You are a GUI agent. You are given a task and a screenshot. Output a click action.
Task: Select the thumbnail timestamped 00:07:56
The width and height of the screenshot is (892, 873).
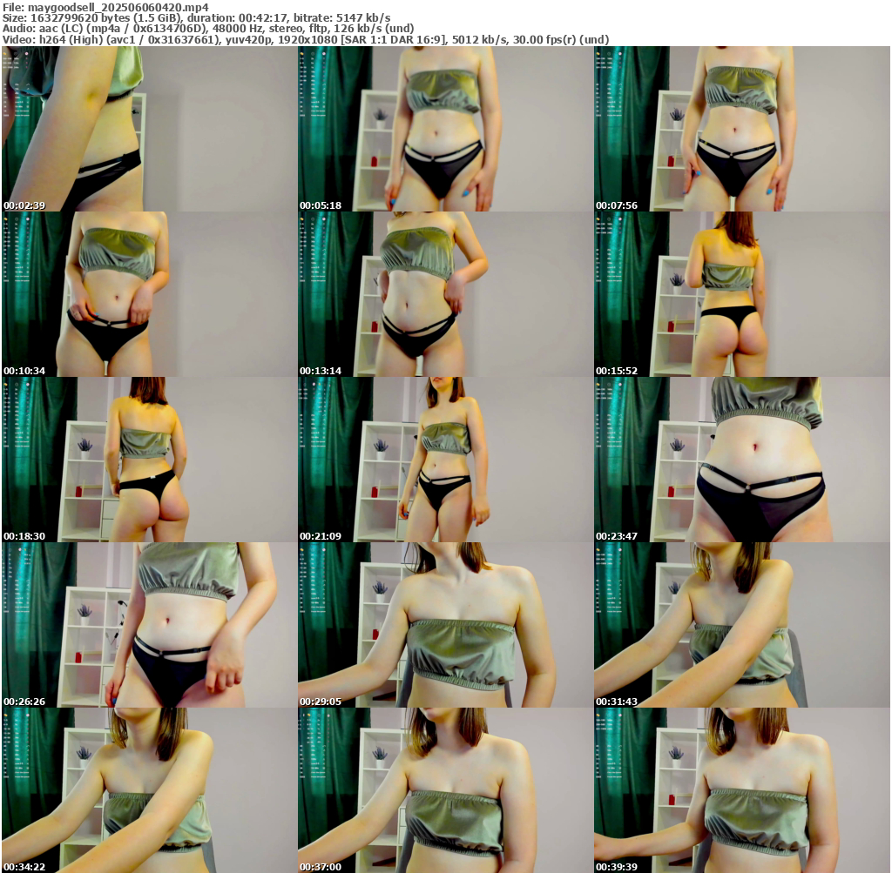(x=742, y=129)
